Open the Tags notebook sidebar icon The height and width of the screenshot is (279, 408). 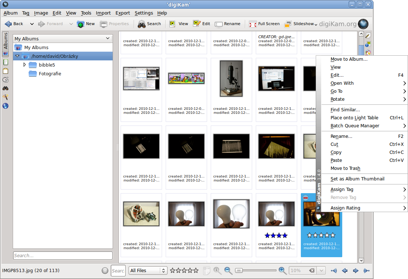point(5,62)
